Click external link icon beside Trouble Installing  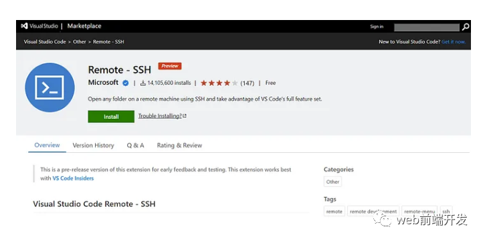tap(185, 116)
